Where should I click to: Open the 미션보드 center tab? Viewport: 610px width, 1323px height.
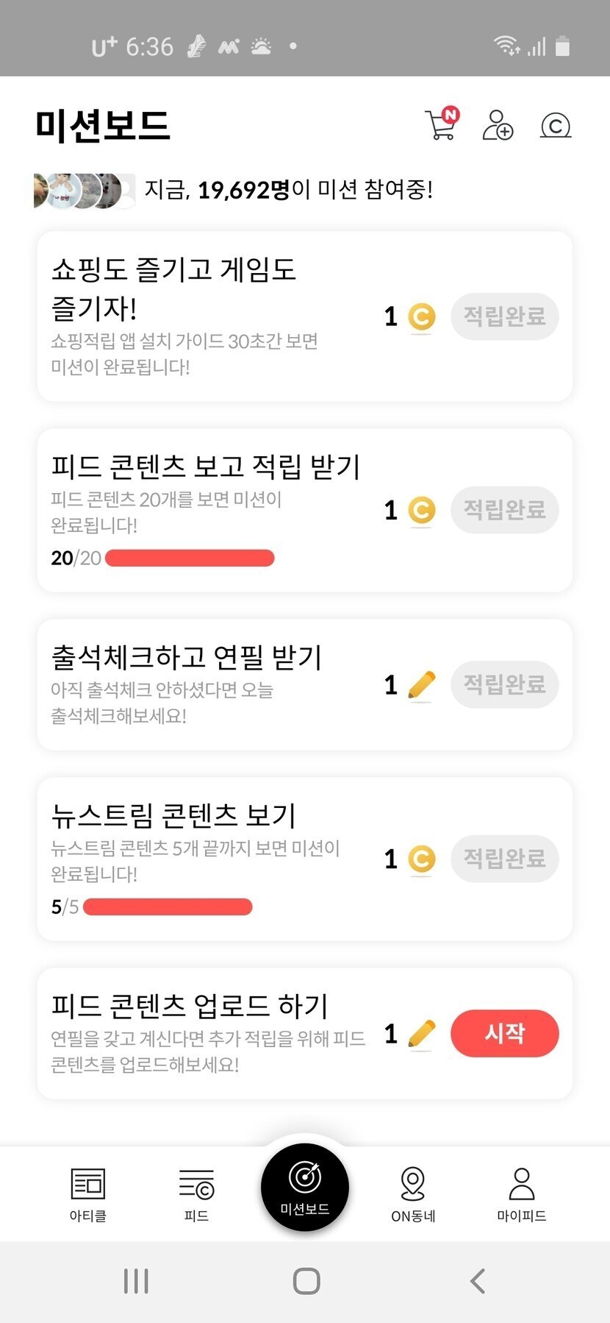(305, 1187)
